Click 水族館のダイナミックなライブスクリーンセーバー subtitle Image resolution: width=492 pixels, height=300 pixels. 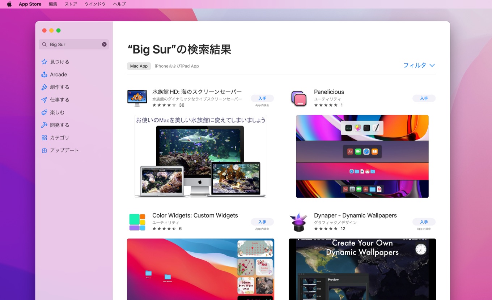[197, 99]
